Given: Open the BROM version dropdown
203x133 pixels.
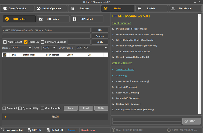Looking at the screenshot, I should (92, 48).
